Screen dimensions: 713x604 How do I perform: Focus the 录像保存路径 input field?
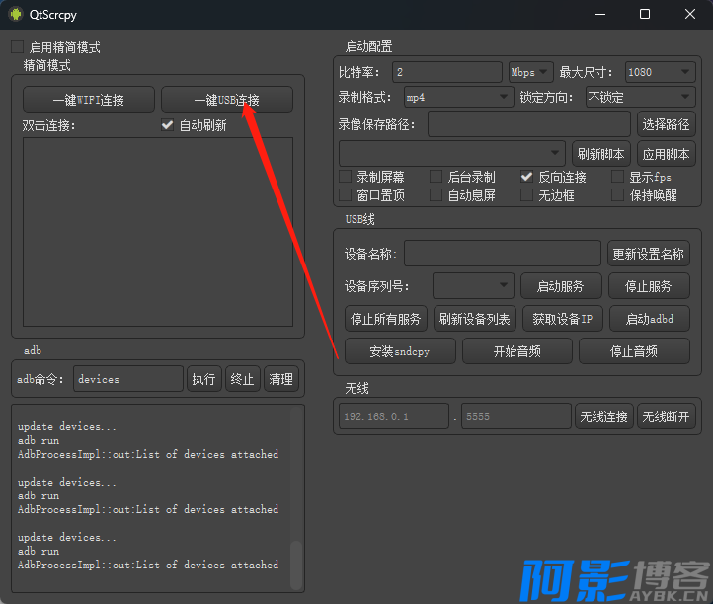tap(529, 124)
